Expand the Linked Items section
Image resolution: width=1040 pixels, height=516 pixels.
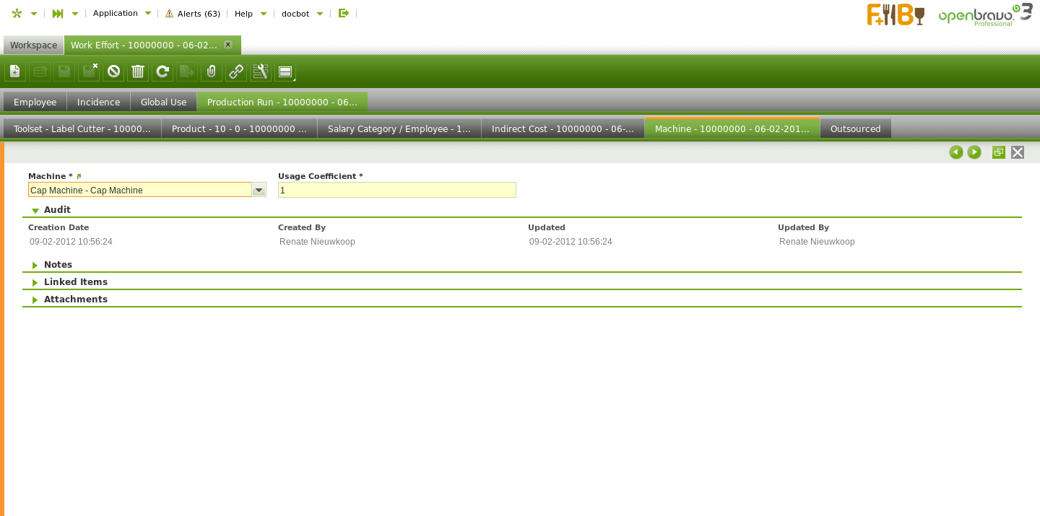[75, 282]
